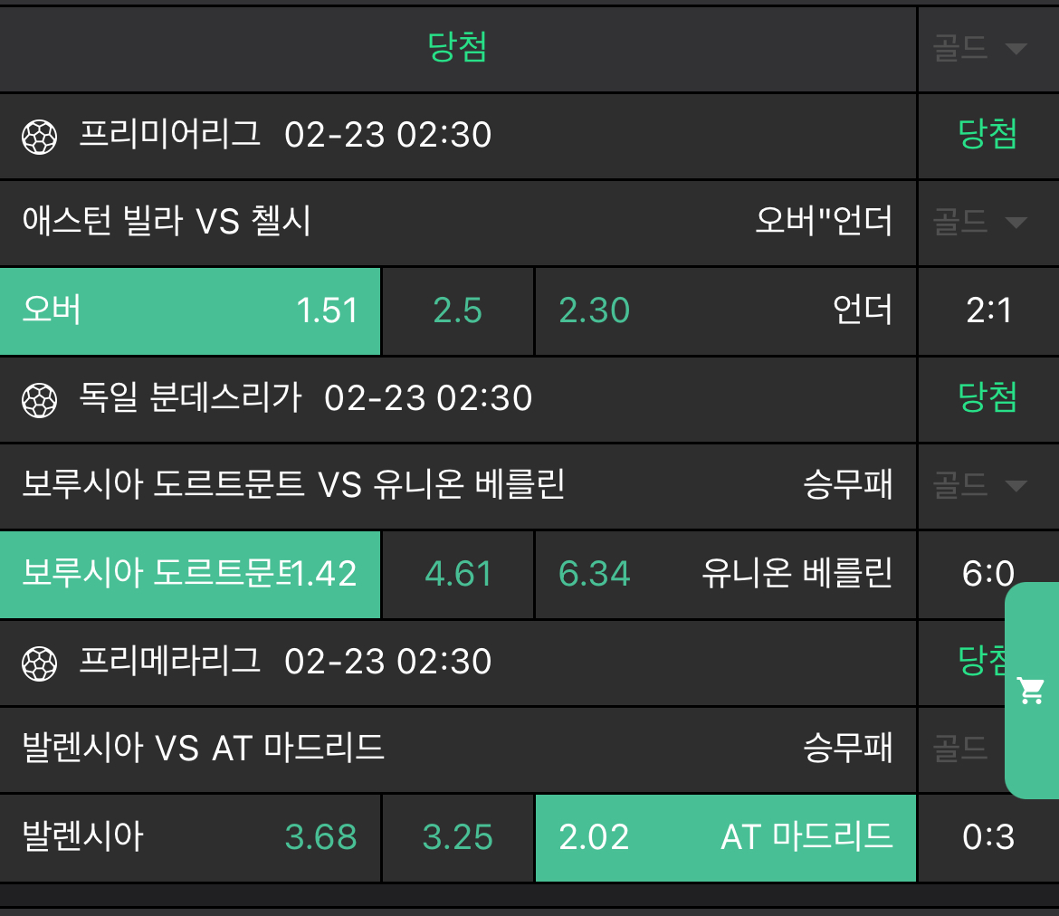Image resolution: width=1059 pixels, height=916 pixels.
Task: Choose the draw odds 3.25
Action: pyautogui.click(x=458, y=837)
